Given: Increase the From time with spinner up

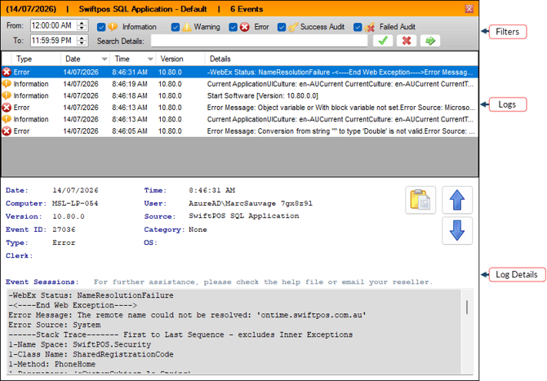Looking at the screenshot, I should click(x=82, y=23).
